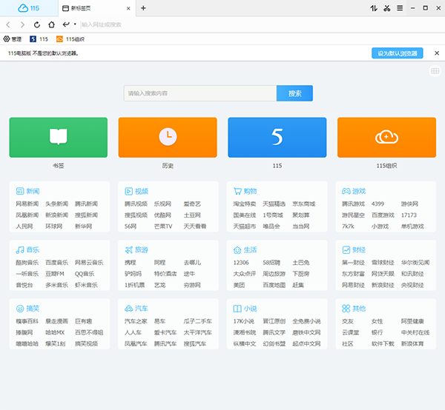Click the page search content box
The height and width of the screenshot is (410, 445).
click(200, 93)
